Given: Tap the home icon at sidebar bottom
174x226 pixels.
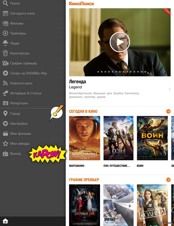Looking at the screenshot, I should [x=5, y=221].
